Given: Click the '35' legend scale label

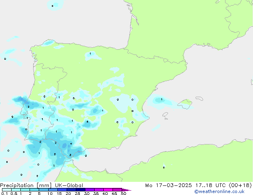Looking at the screenshot, I should [x=96, y=193].
